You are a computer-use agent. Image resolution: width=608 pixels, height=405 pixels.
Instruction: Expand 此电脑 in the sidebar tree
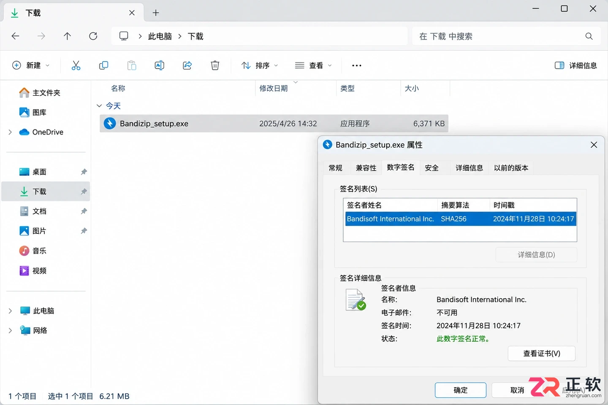(10, 311)
